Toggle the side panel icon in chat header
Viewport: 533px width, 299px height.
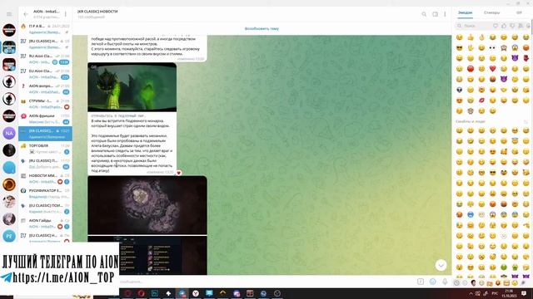(435, 14)
